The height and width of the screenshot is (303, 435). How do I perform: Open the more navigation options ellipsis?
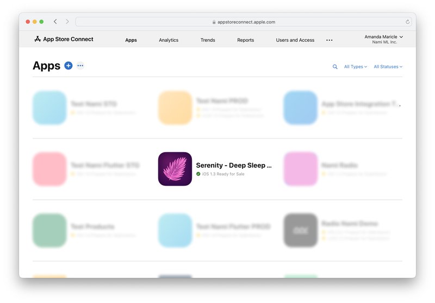pos(330,40)
